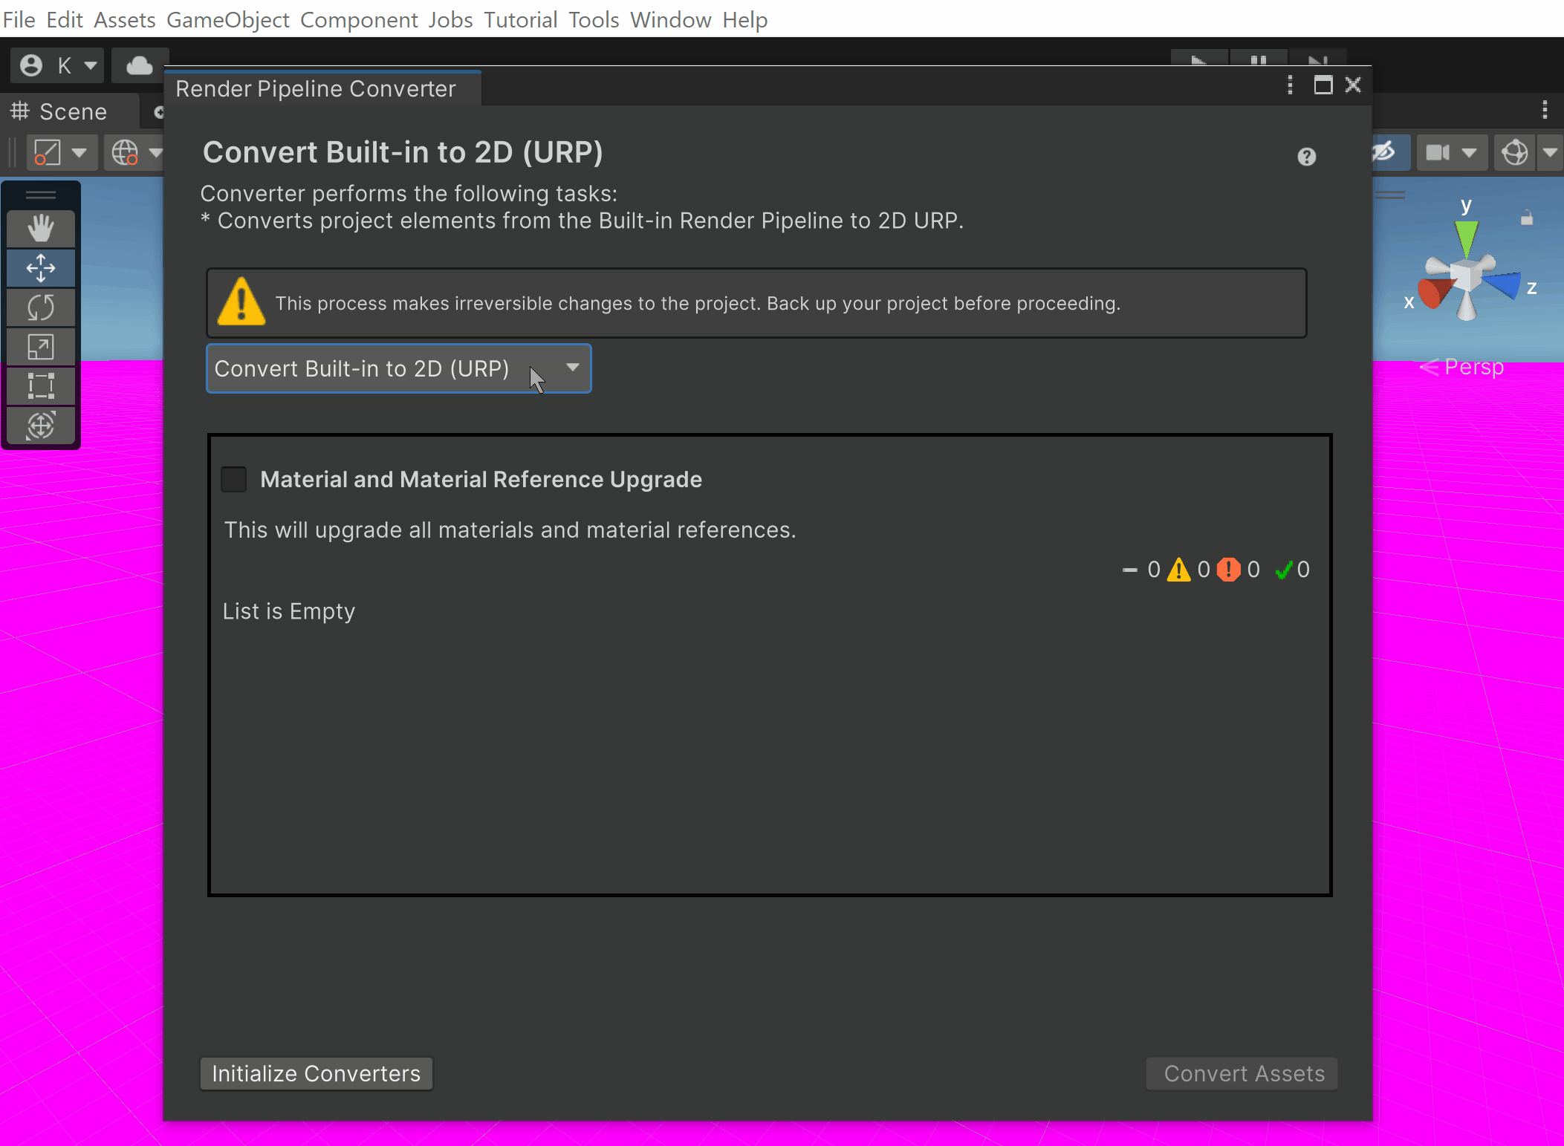Open the GameObject menu

coord(227,19)
